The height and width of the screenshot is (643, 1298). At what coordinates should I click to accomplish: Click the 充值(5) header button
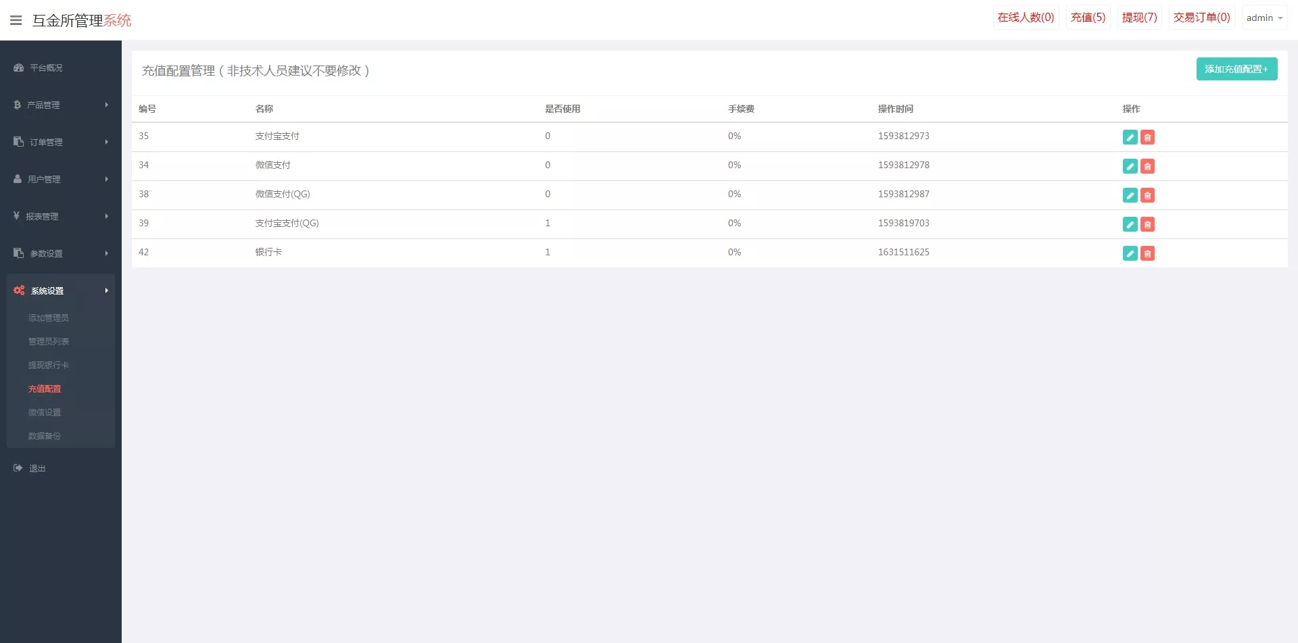[1088, 18]
